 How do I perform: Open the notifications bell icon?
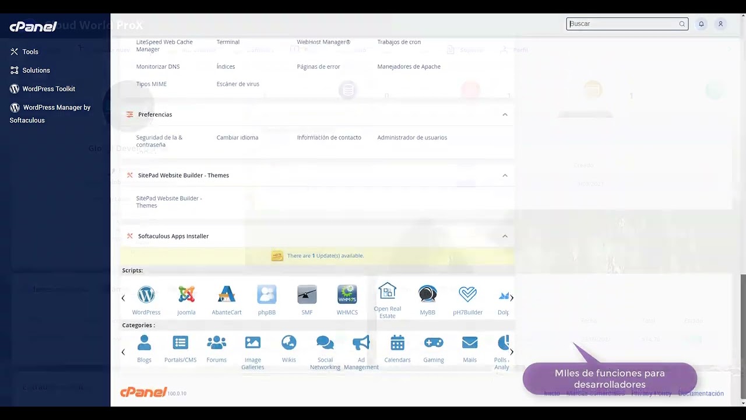pyautogui.click(x=702, y=24)
